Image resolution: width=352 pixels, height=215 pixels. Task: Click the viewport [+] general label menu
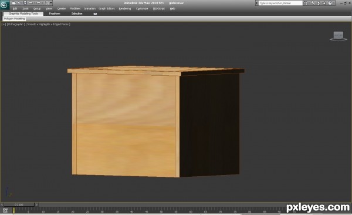4,24
